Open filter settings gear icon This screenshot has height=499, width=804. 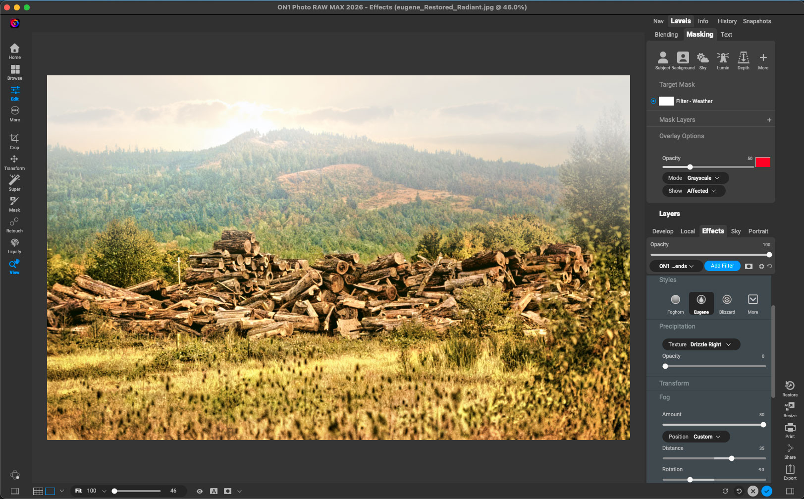[761, 266]
